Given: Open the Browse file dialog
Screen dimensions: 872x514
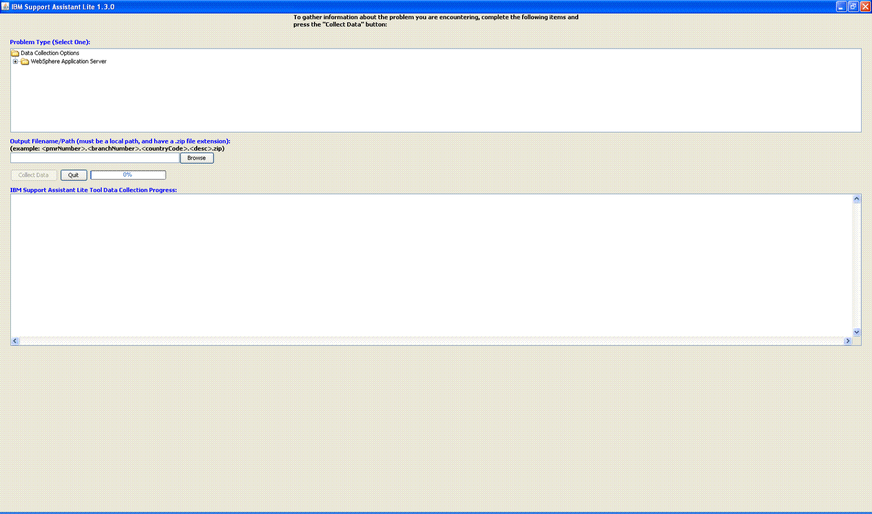Looking at the screenshot, I should point(197,158).
